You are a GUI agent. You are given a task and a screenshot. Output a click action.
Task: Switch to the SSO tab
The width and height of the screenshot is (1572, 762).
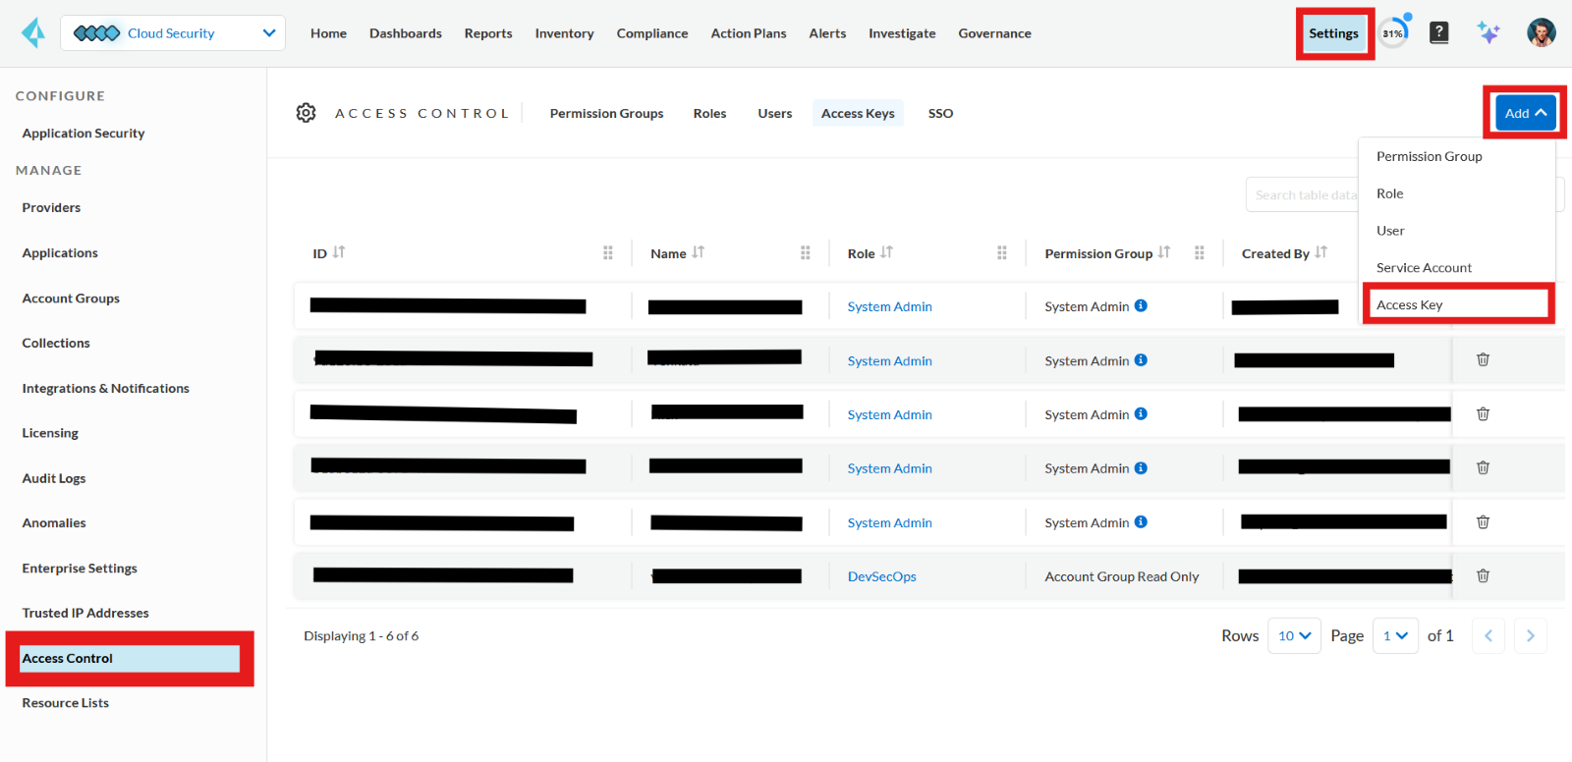tap(940, 113)
